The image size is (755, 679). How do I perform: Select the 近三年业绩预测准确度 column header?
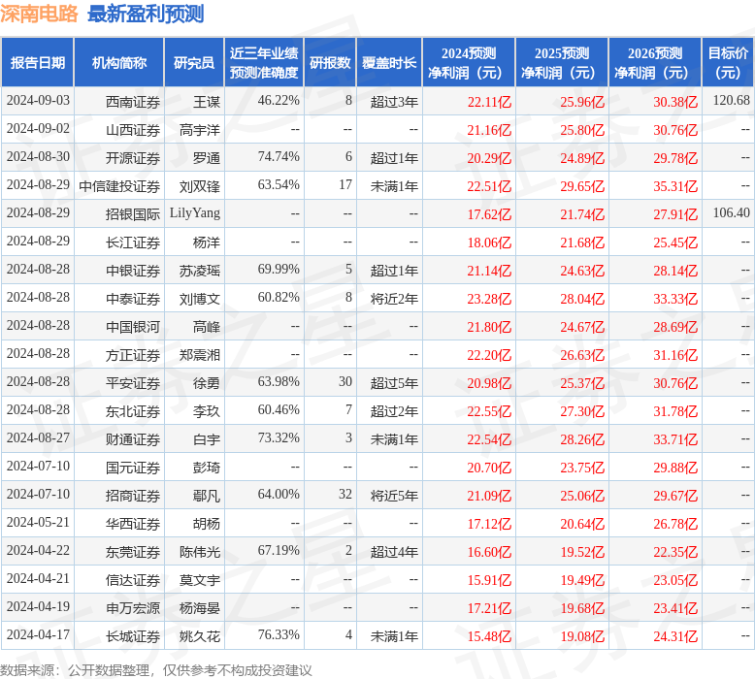(x=264, y=62)
